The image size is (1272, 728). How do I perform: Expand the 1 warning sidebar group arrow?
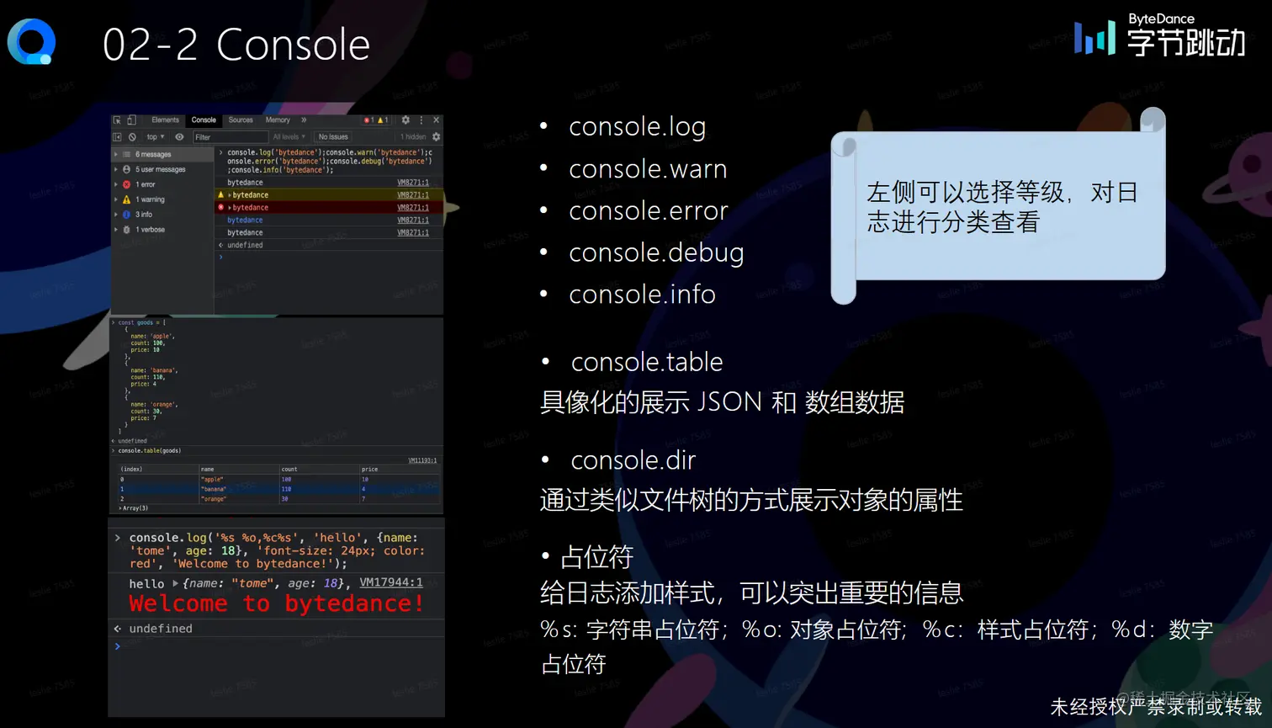pos(116,199)
